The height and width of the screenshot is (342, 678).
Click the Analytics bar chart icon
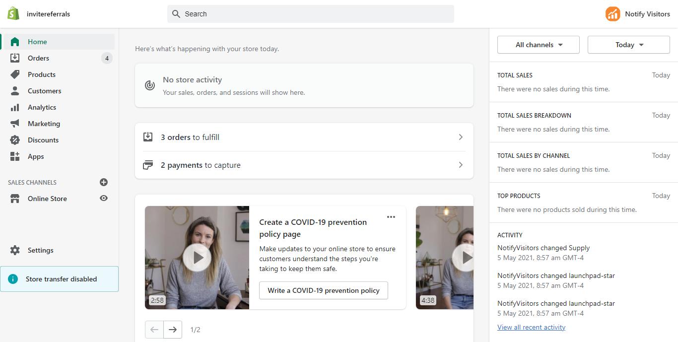15,107
